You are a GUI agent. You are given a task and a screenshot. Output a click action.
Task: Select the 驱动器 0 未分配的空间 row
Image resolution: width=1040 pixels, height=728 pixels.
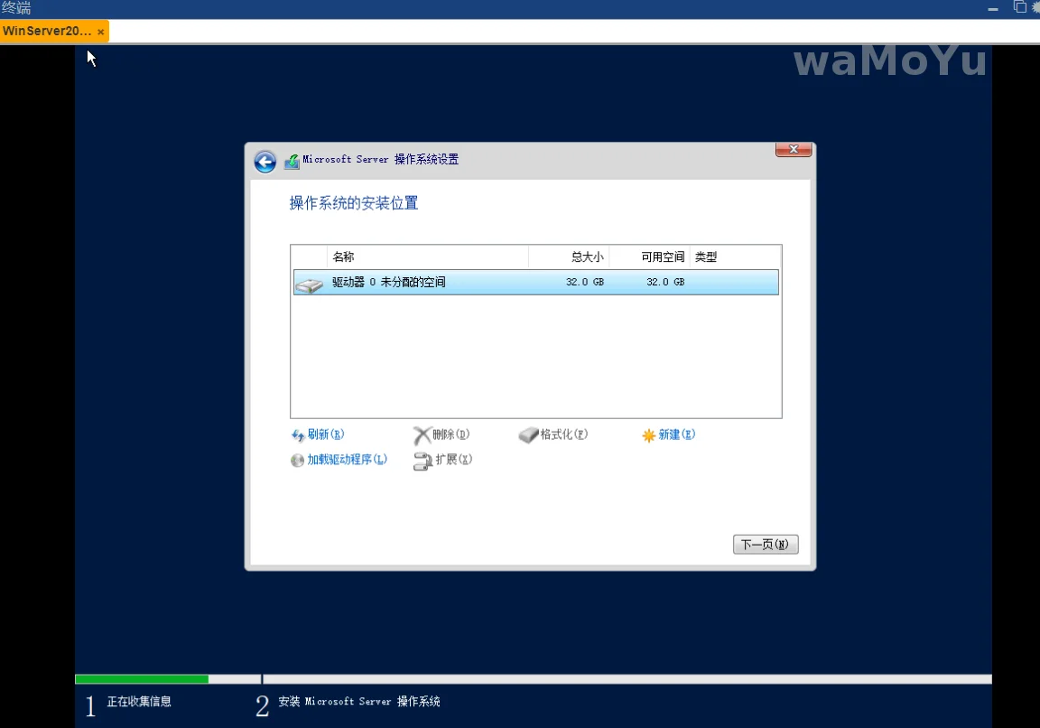pos(534,283)
